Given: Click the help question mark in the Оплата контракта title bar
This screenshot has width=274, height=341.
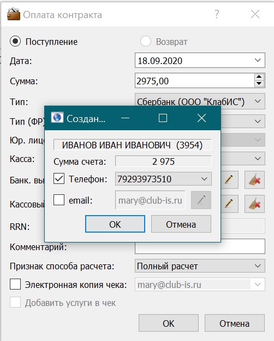Looking at the screenshot, I should coord(217,14).
